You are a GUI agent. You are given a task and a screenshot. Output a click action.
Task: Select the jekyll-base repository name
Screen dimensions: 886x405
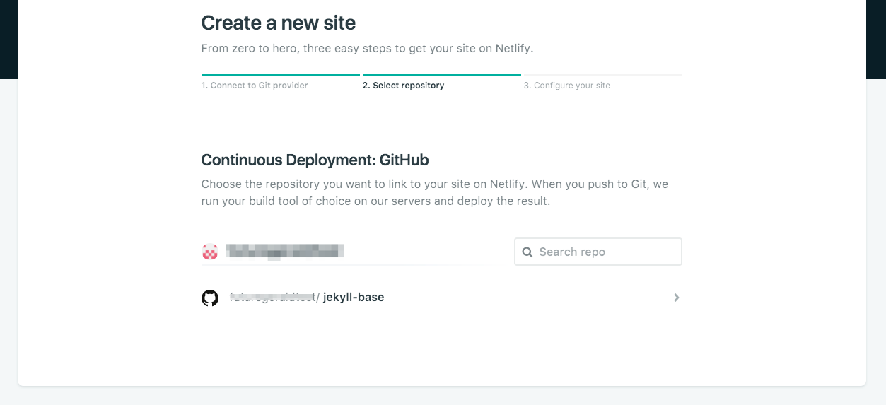[x=354, y=298]
